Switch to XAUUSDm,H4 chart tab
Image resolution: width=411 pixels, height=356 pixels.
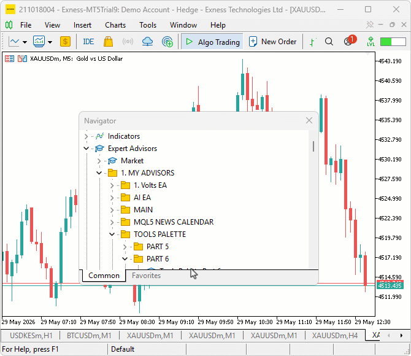click(x=335, y=336)
